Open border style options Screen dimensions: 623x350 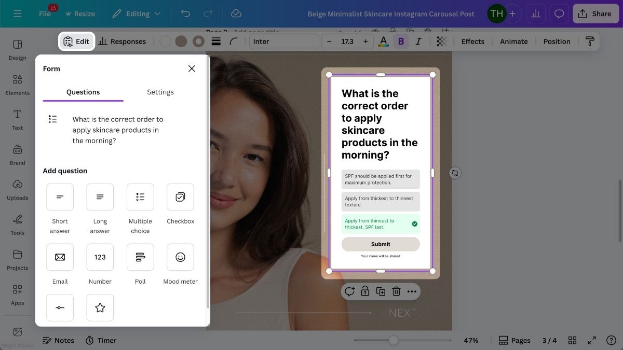(x=216, y=41)
